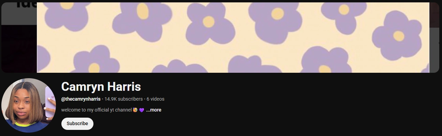
Task: Open the channel's circular profile picture
Action: click(29, 105)
